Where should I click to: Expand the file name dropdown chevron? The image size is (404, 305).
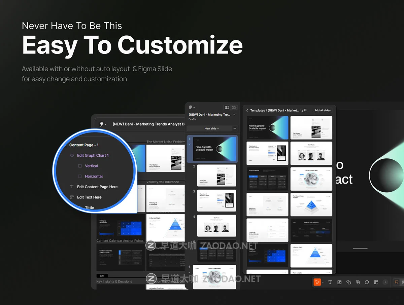coord(234,115)
